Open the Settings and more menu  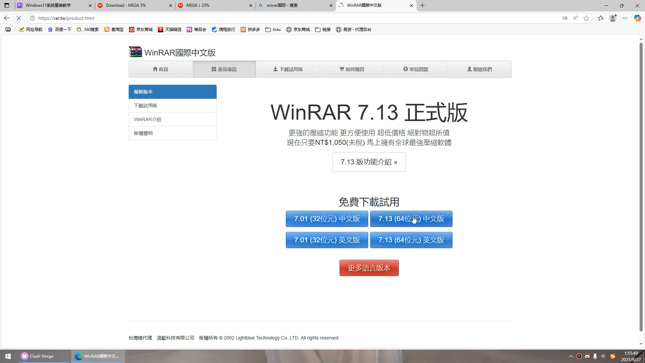(625, 18)
